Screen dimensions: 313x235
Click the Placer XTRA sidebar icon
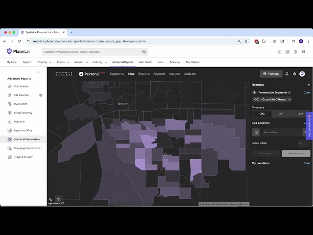coord(10,104)
